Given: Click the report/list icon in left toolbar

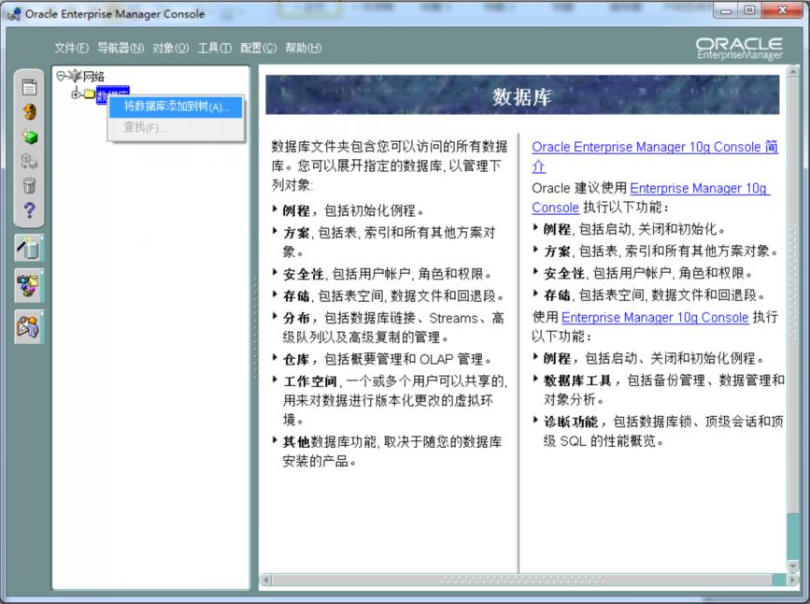Looking at the screenshot, I should point(30,87).
